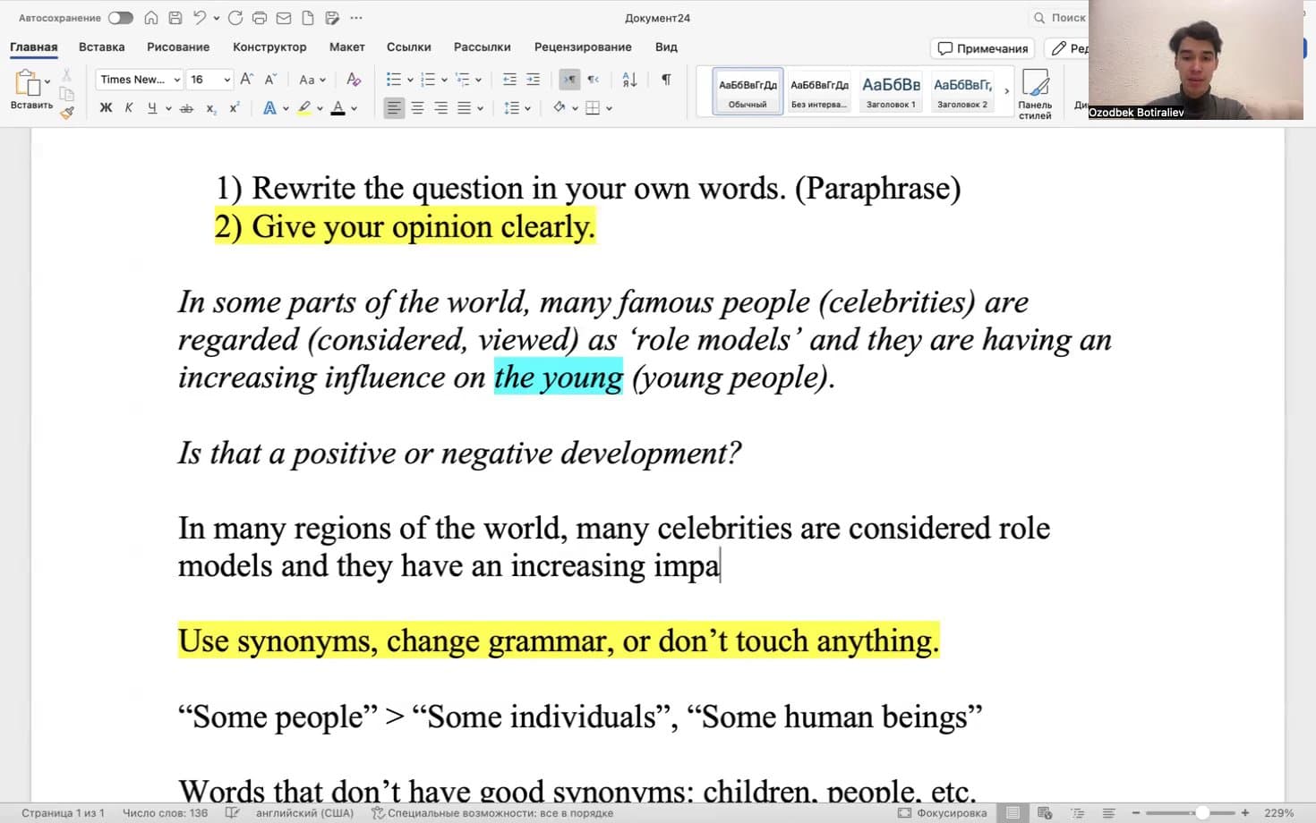Sort text A-Z icon

tap(629, 80)
